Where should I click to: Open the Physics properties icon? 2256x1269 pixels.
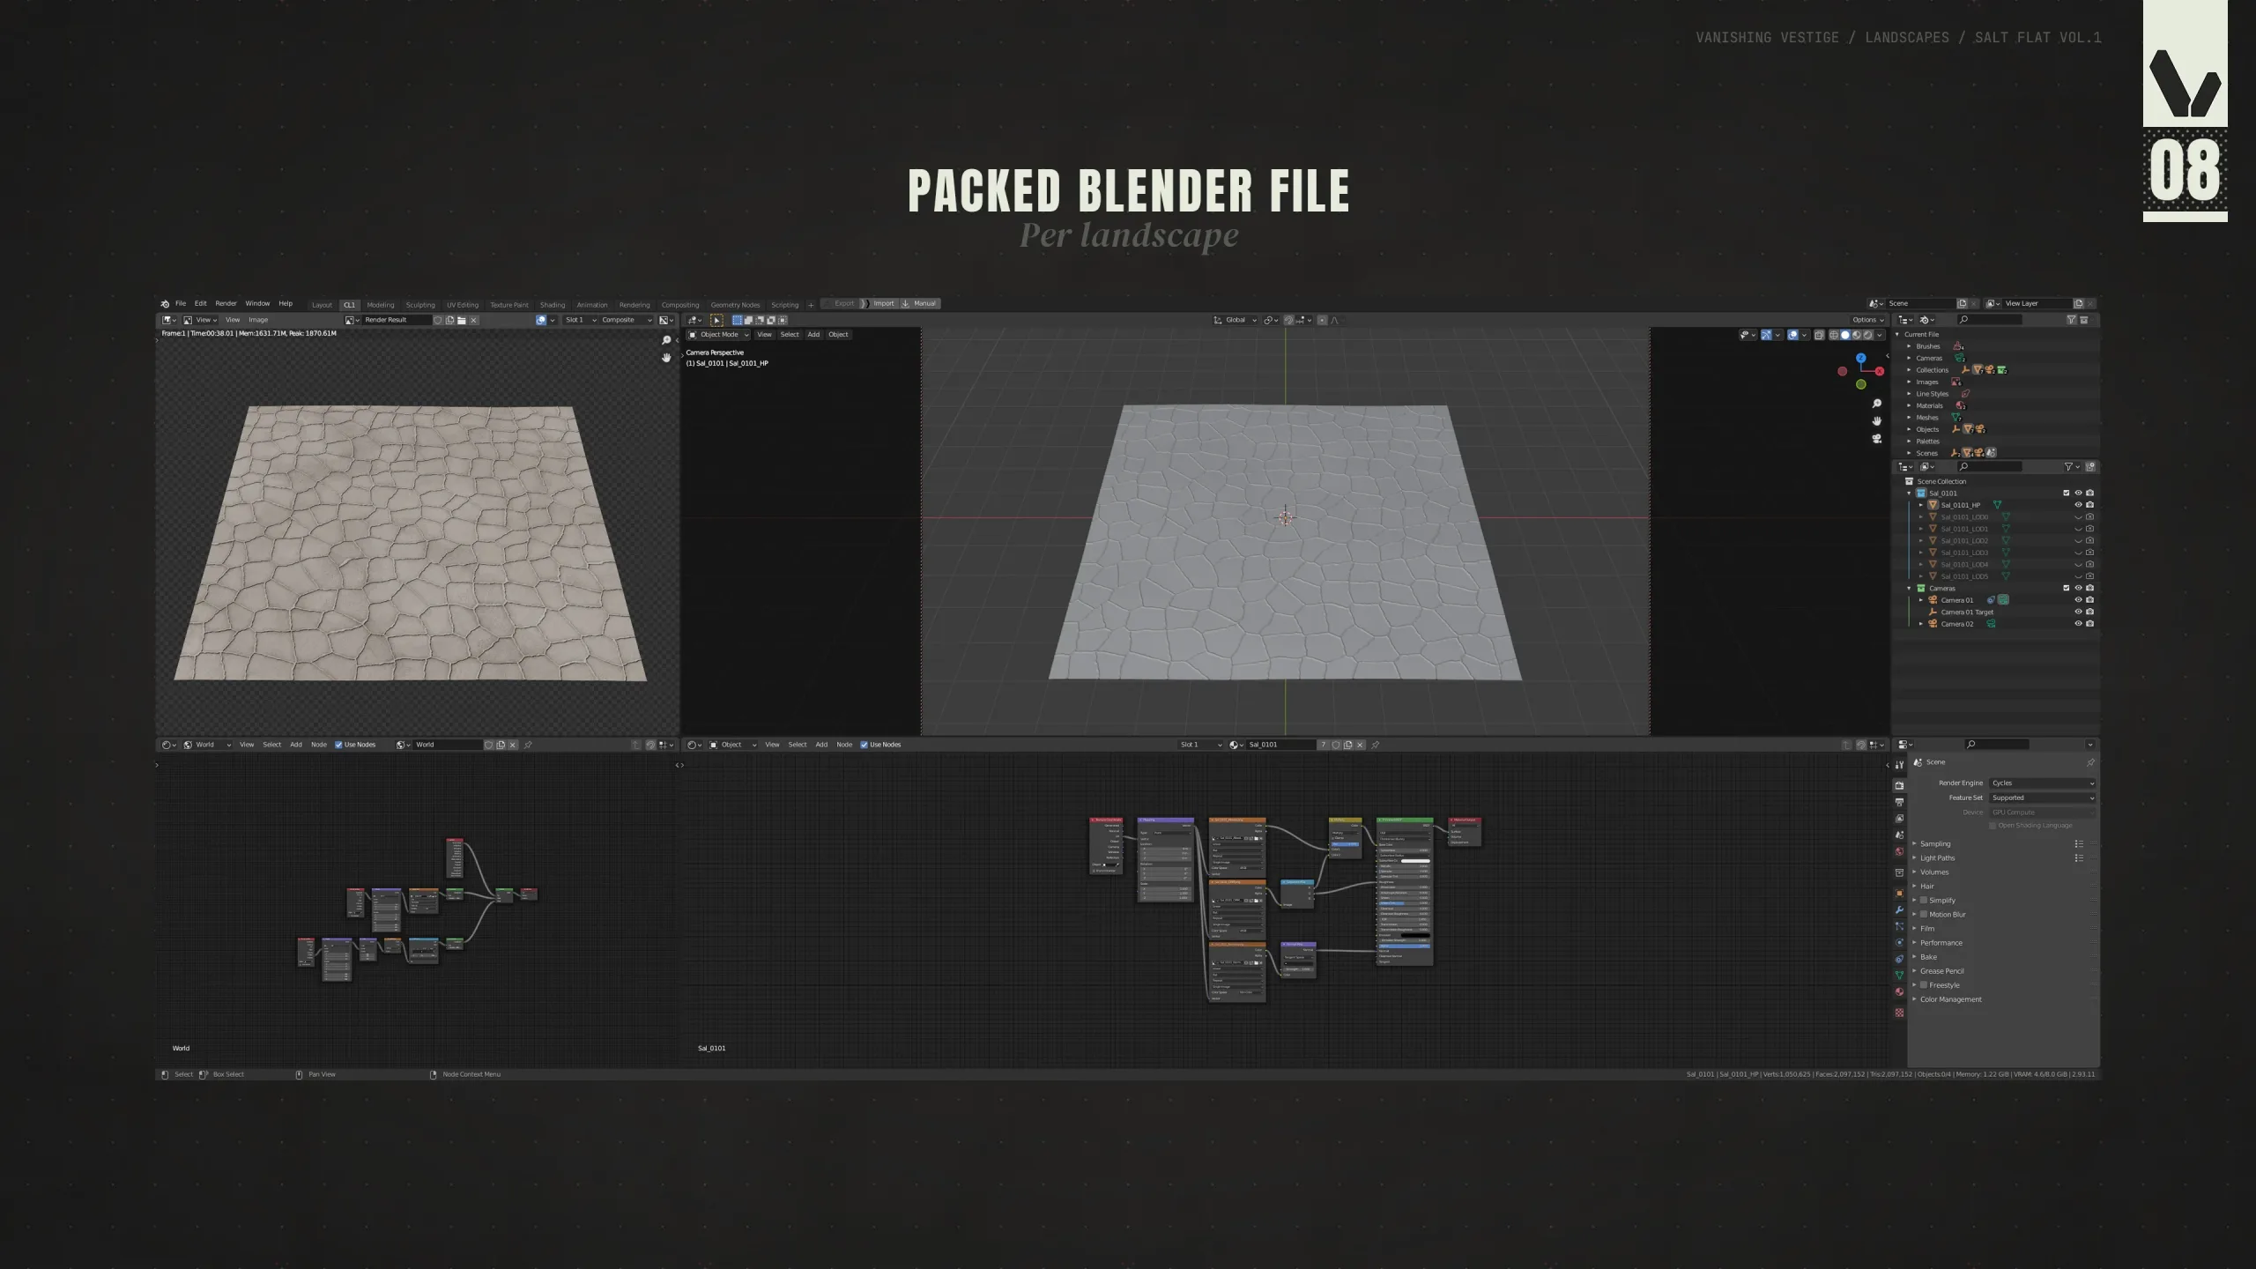click(1899, 943)
